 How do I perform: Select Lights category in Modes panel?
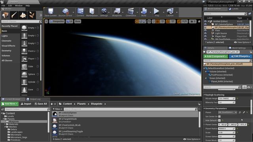point(4,36)
